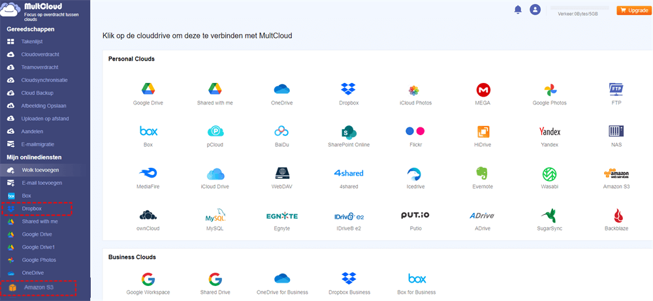Connect Amazon S3 in Personal Clouds
The height and width of the screenshot is (301, 653).
pos(616,178)
